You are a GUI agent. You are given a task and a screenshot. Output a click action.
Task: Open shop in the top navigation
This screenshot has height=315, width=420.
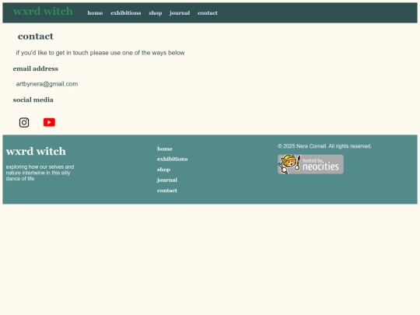point(156,13)
